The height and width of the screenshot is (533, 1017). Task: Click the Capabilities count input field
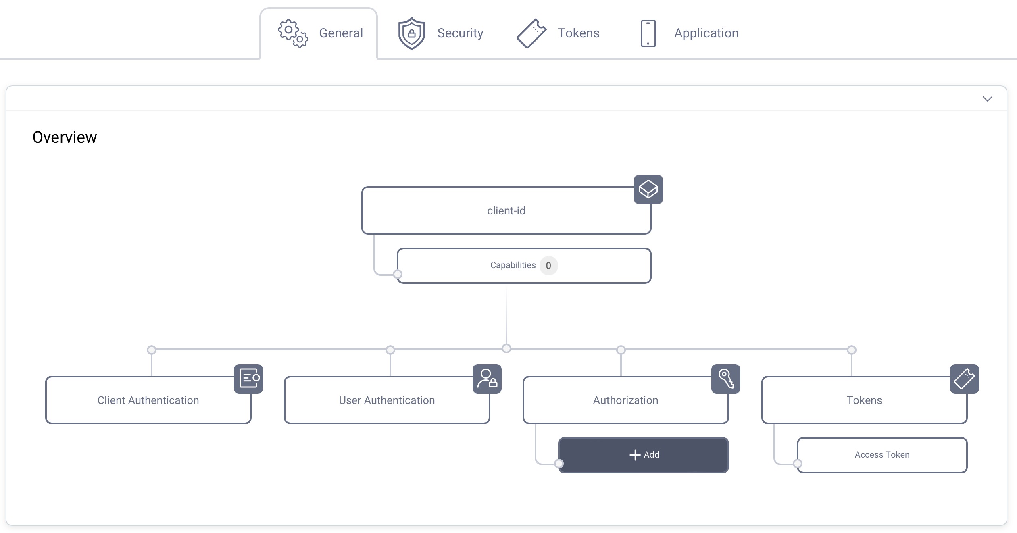tap(548, 265)
